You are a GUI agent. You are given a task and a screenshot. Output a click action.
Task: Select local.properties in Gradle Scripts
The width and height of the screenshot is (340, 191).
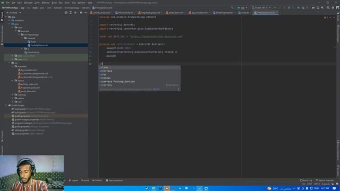[27, 134]
